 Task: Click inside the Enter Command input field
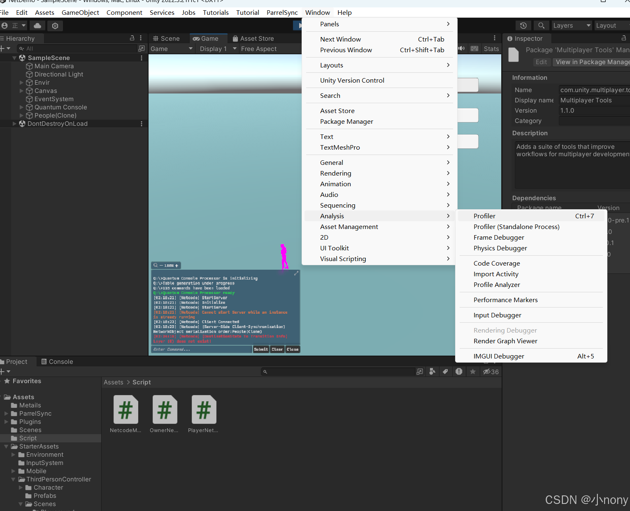(x=202, y=349)
